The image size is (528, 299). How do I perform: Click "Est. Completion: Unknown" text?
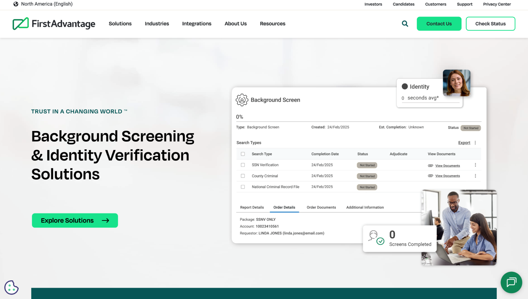pyautogui.click(x=401, y=127)
